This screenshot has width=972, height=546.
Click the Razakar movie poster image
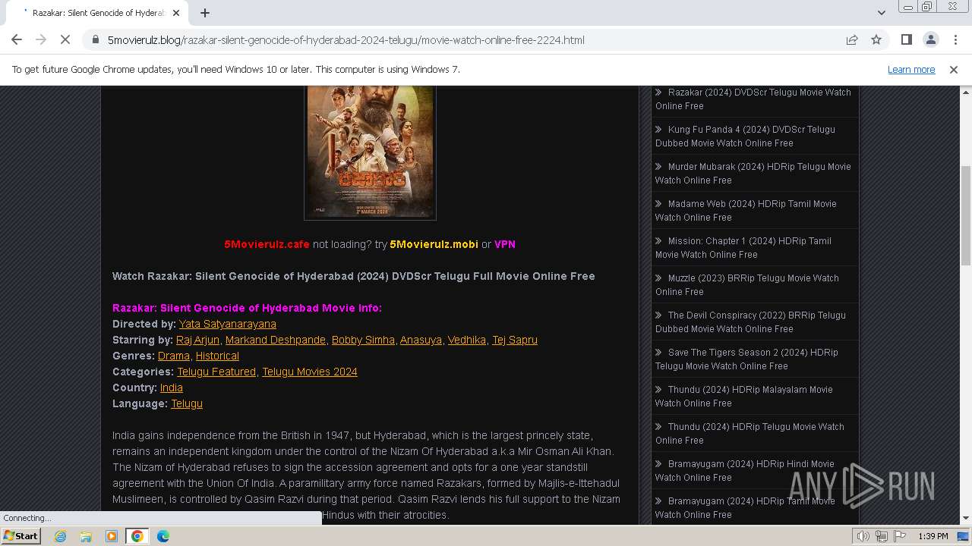(x=370, y=152)
